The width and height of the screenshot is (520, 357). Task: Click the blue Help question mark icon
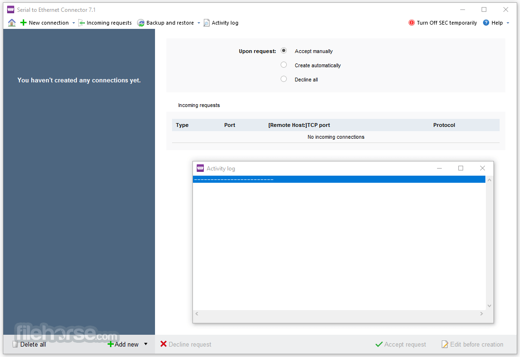486,23
